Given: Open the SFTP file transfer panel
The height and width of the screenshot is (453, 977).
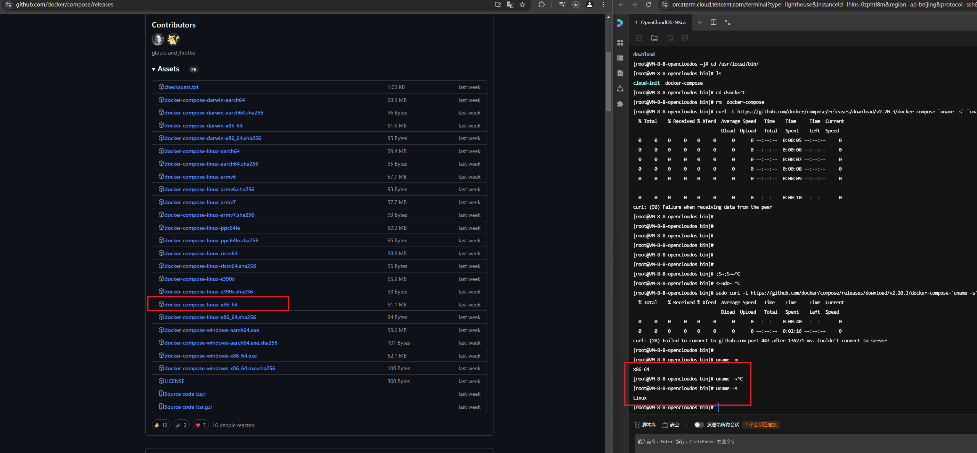Looking at the screenshot, I should [x=654, y=38].
